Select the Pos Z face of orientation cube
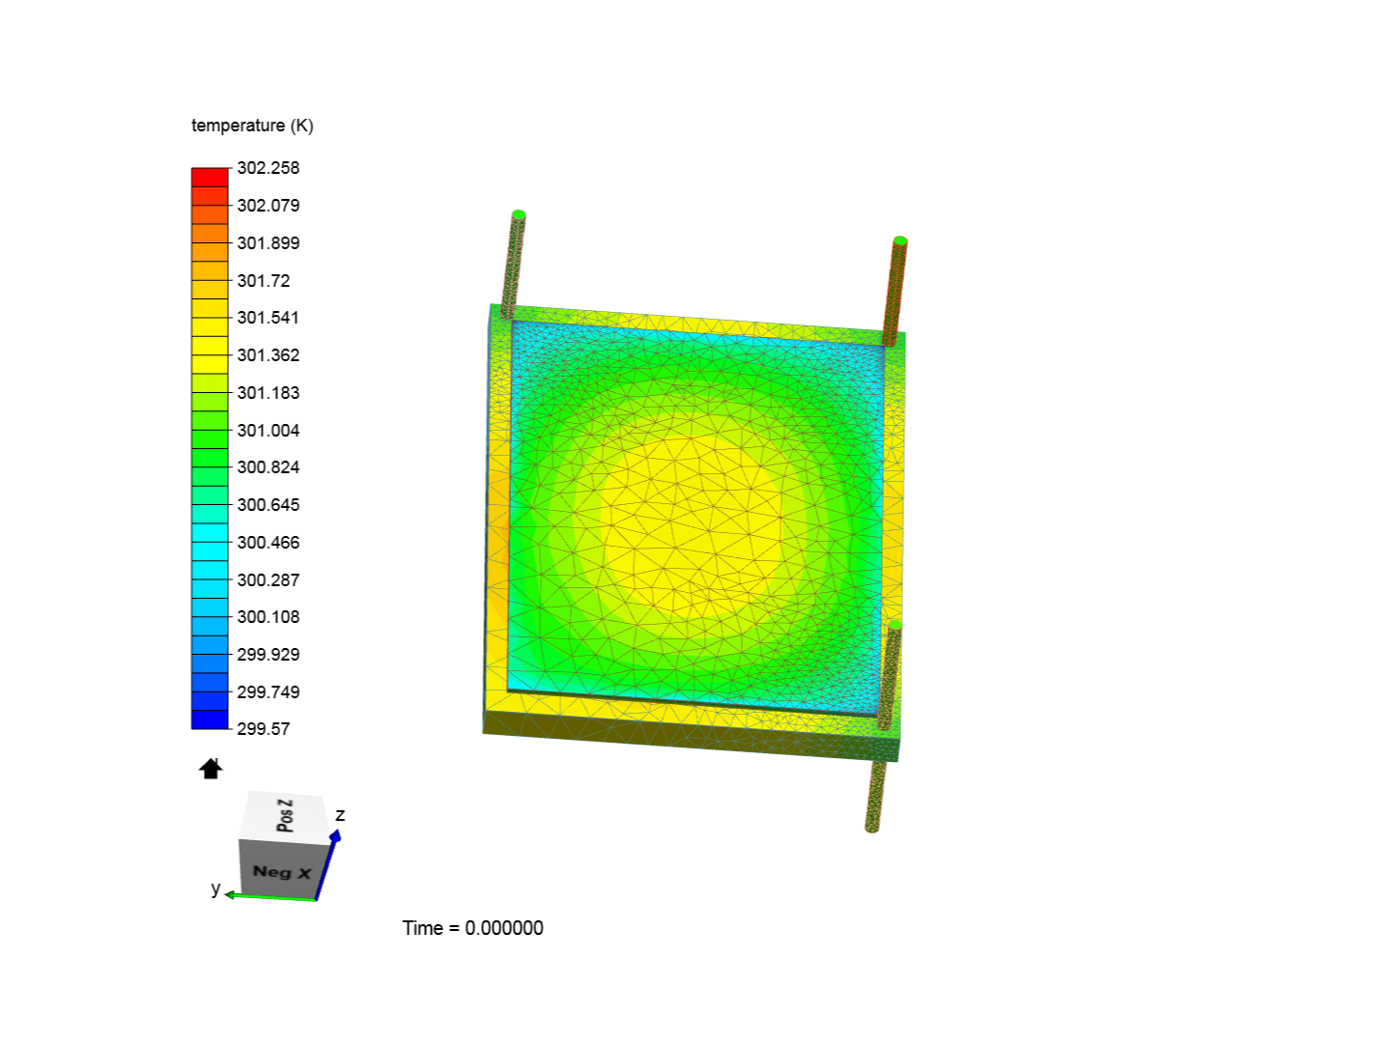1391x1043 pixels. (286, 815)
